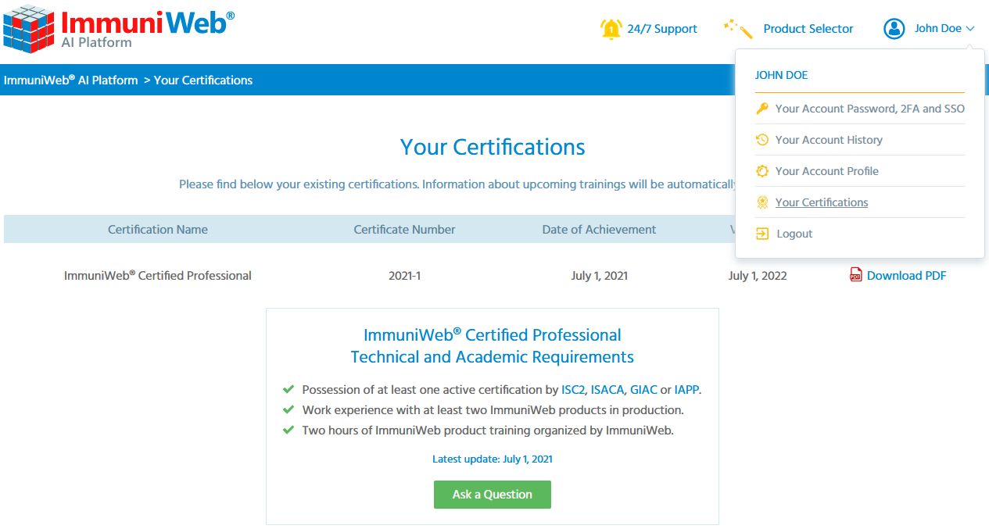Click the Logout arrow icon

click(x=762, y=234)
